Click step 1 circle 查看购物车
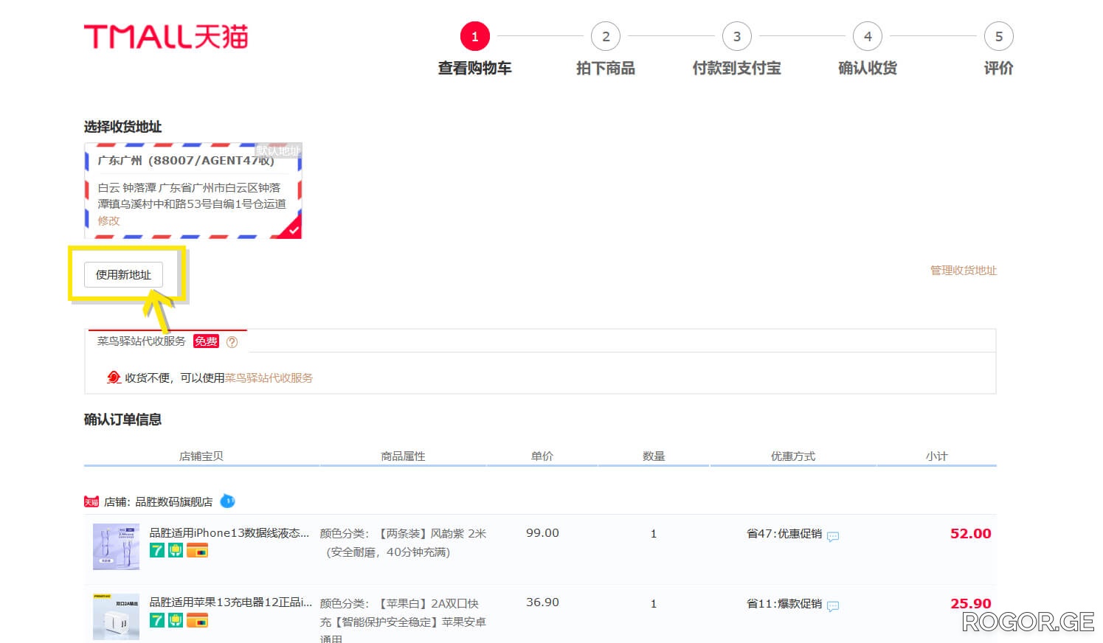The height and width of the screenshot is (643, 1103). (x=474, y=36)
